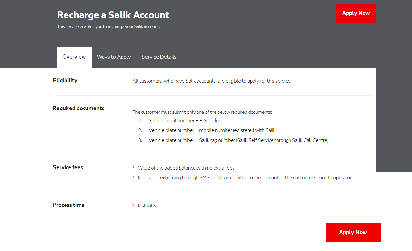Click the bottom Apply Now button
This screenshot has height=251, width=412.
coord(353,232)
